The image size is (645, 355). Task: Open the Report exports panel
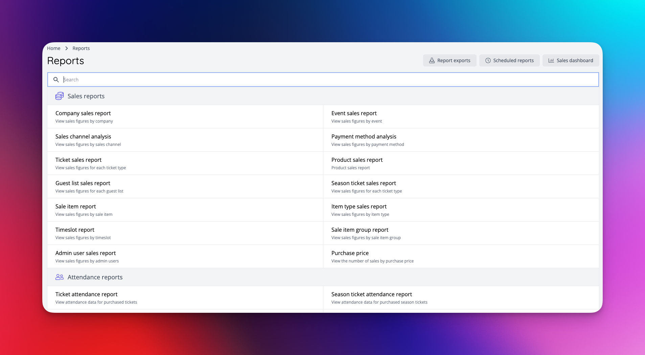click(450, 60)
